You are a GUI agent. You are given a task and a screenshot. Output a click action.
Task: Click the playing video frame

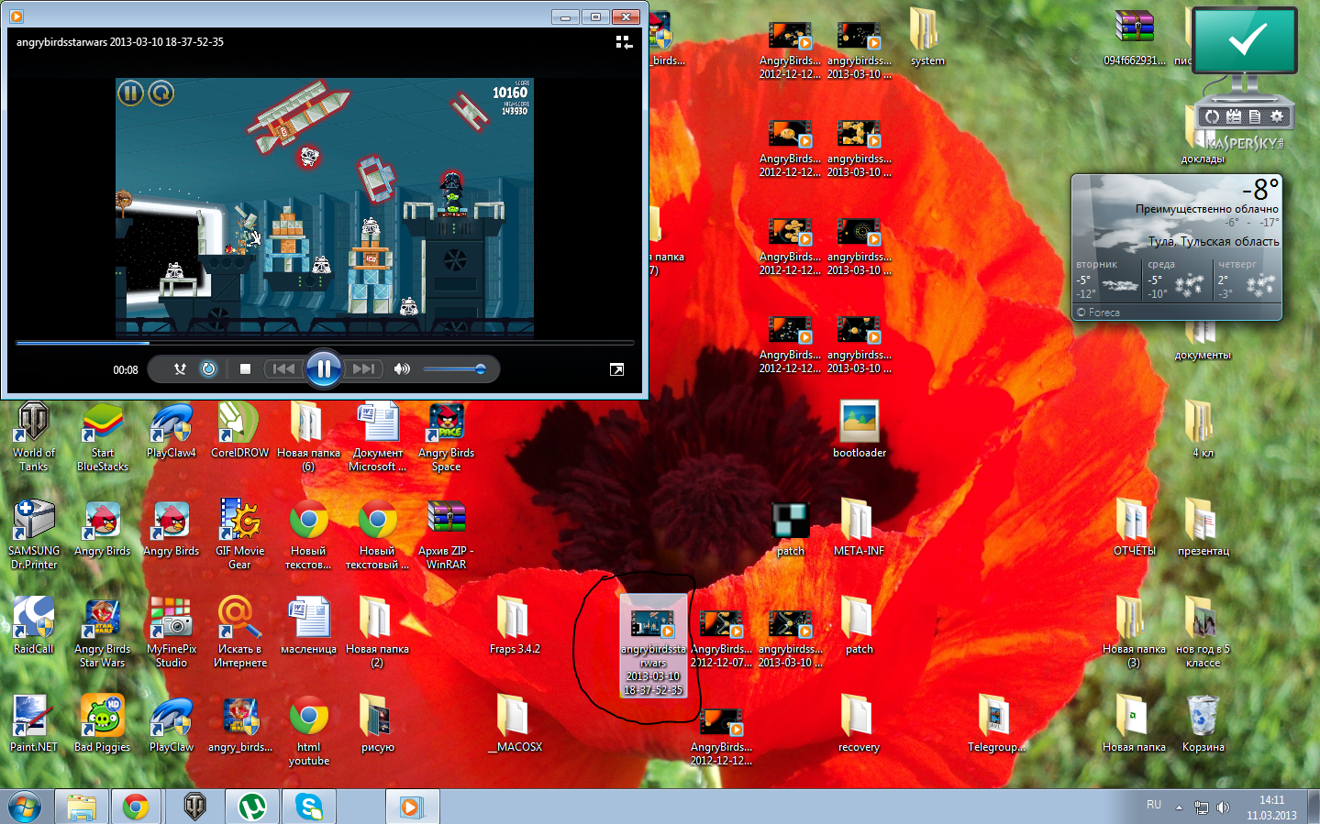click(325, 207)
